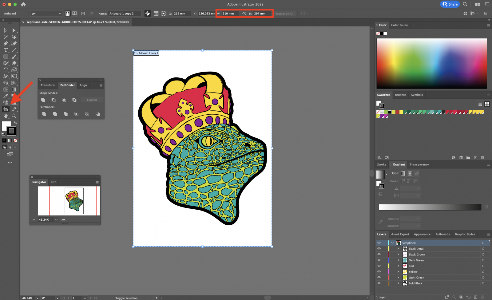
Task: Open the artboard preset dropdown showing A4
Action: tap(46, 14)
